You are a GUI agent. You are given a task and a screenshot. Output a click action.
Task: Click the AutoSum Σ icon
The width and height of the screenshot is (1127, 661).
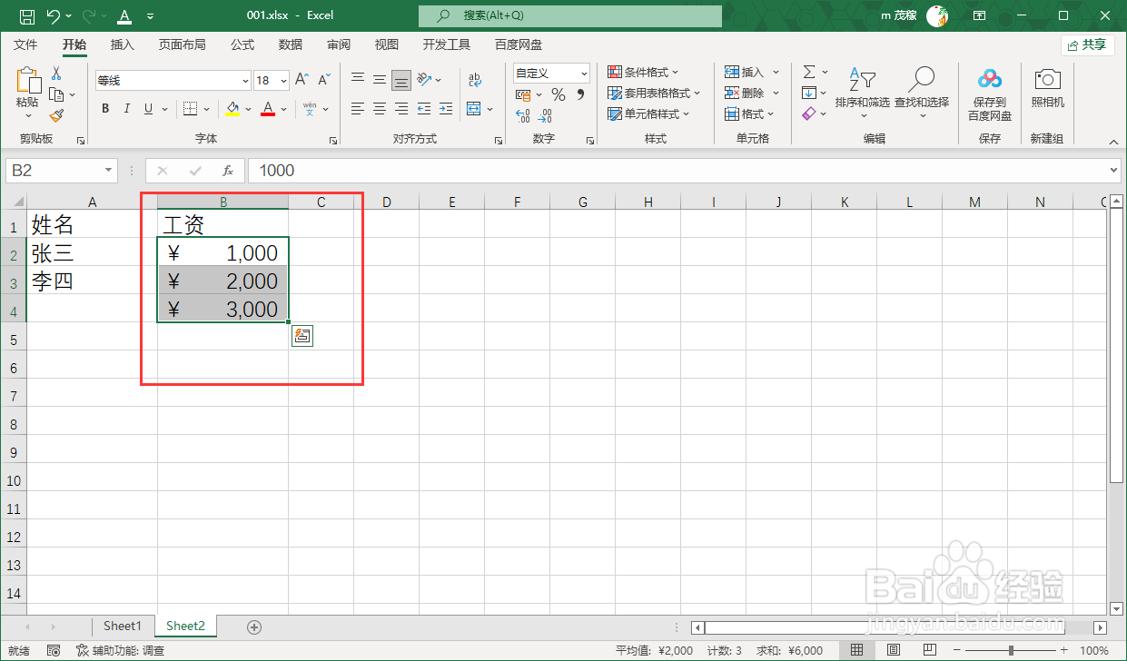click(x=808, y=71)
